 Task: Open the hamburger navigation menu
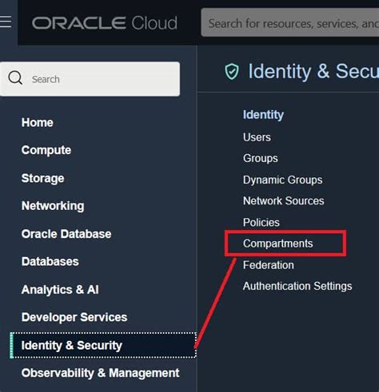(x=6, y=22)
